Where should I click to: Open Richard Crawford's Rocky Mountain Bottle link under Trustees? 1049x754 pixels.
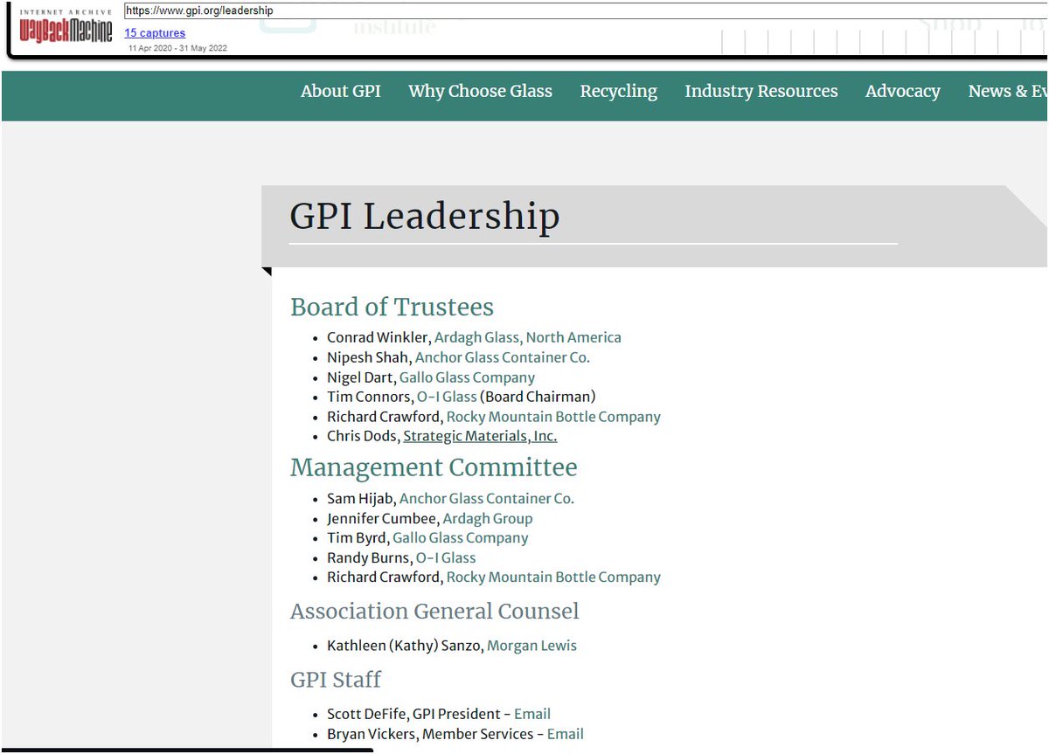point(553,417)
